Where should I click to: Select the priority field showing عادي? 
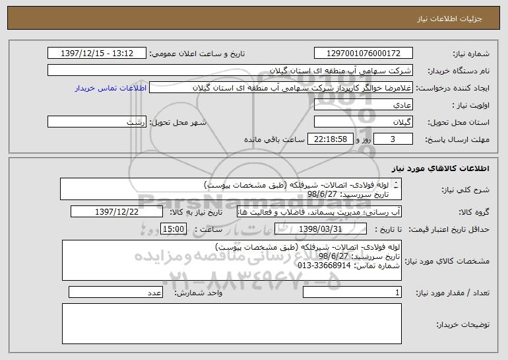click(x=363, y=105)
